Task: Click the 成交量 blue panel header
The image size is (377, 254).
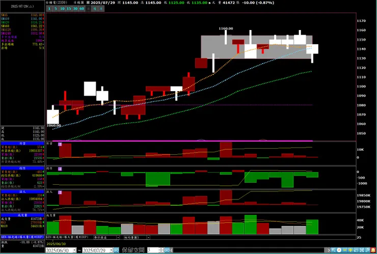Action: (x=22, y=215)
